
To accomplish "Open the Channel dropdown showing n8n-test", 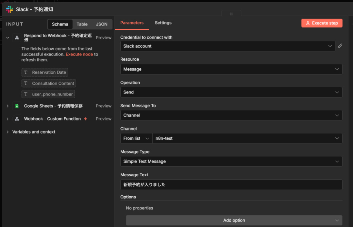I will 247,138.
